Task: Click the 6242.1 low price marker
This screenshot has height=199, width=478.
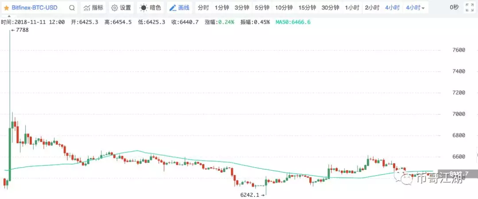Action: pos(252,195)
